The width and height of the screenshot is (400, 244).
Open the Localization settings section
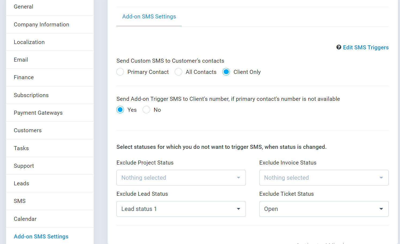click(29, 42)
